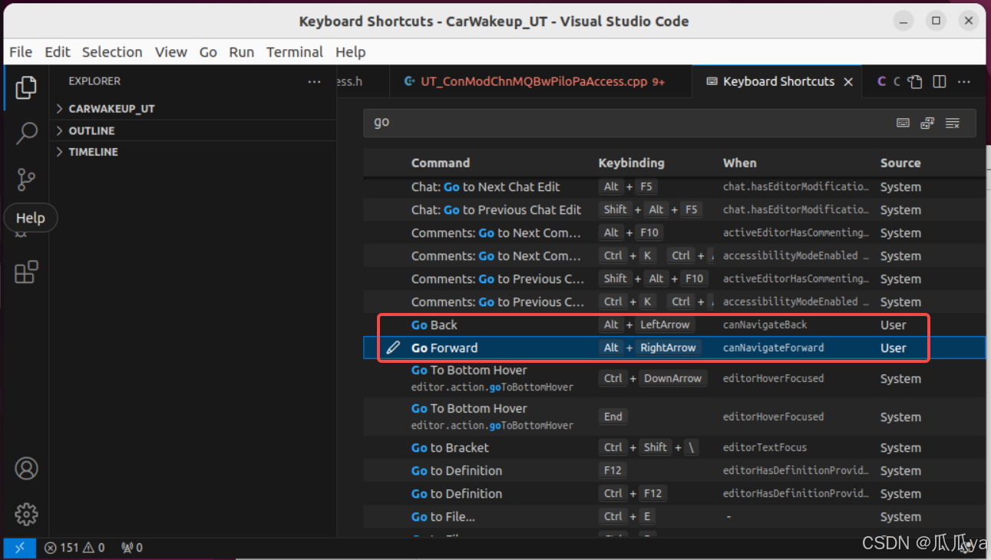Select 'Chat: Go to Previous Chat Edit' row
Image resolution: width=991 pixels, height=560 pixels.
(x=674, y=209)
